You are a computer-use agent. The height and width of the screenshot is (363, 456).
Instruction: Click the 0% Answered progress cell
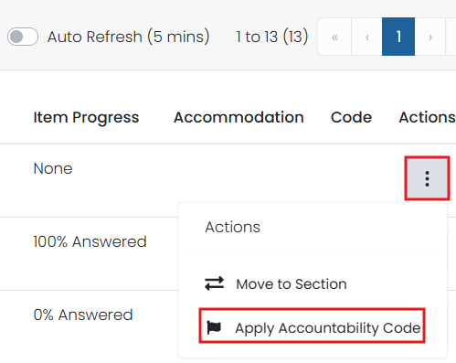point(83,315)
